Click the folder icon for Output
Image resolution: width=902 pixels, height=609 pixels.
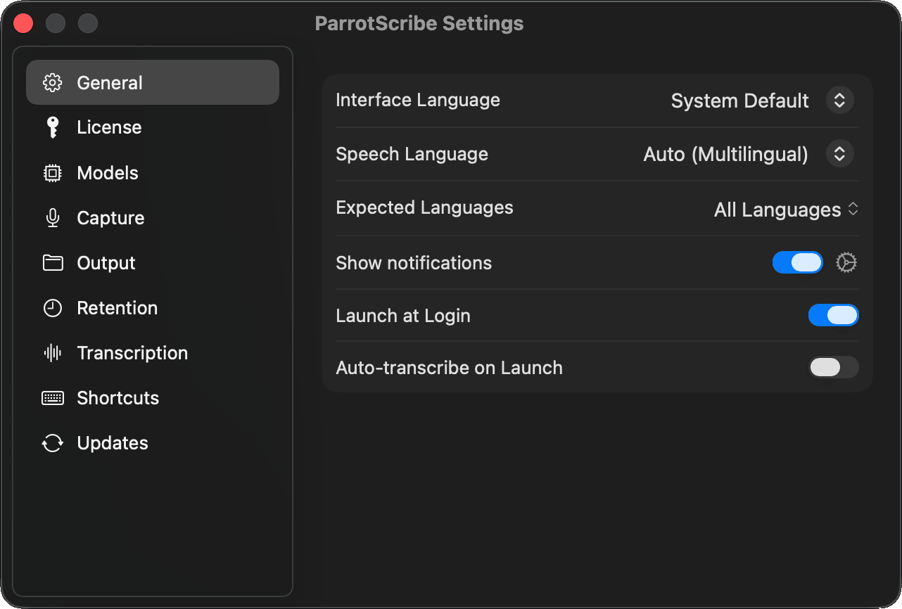(x=52, y=263)
